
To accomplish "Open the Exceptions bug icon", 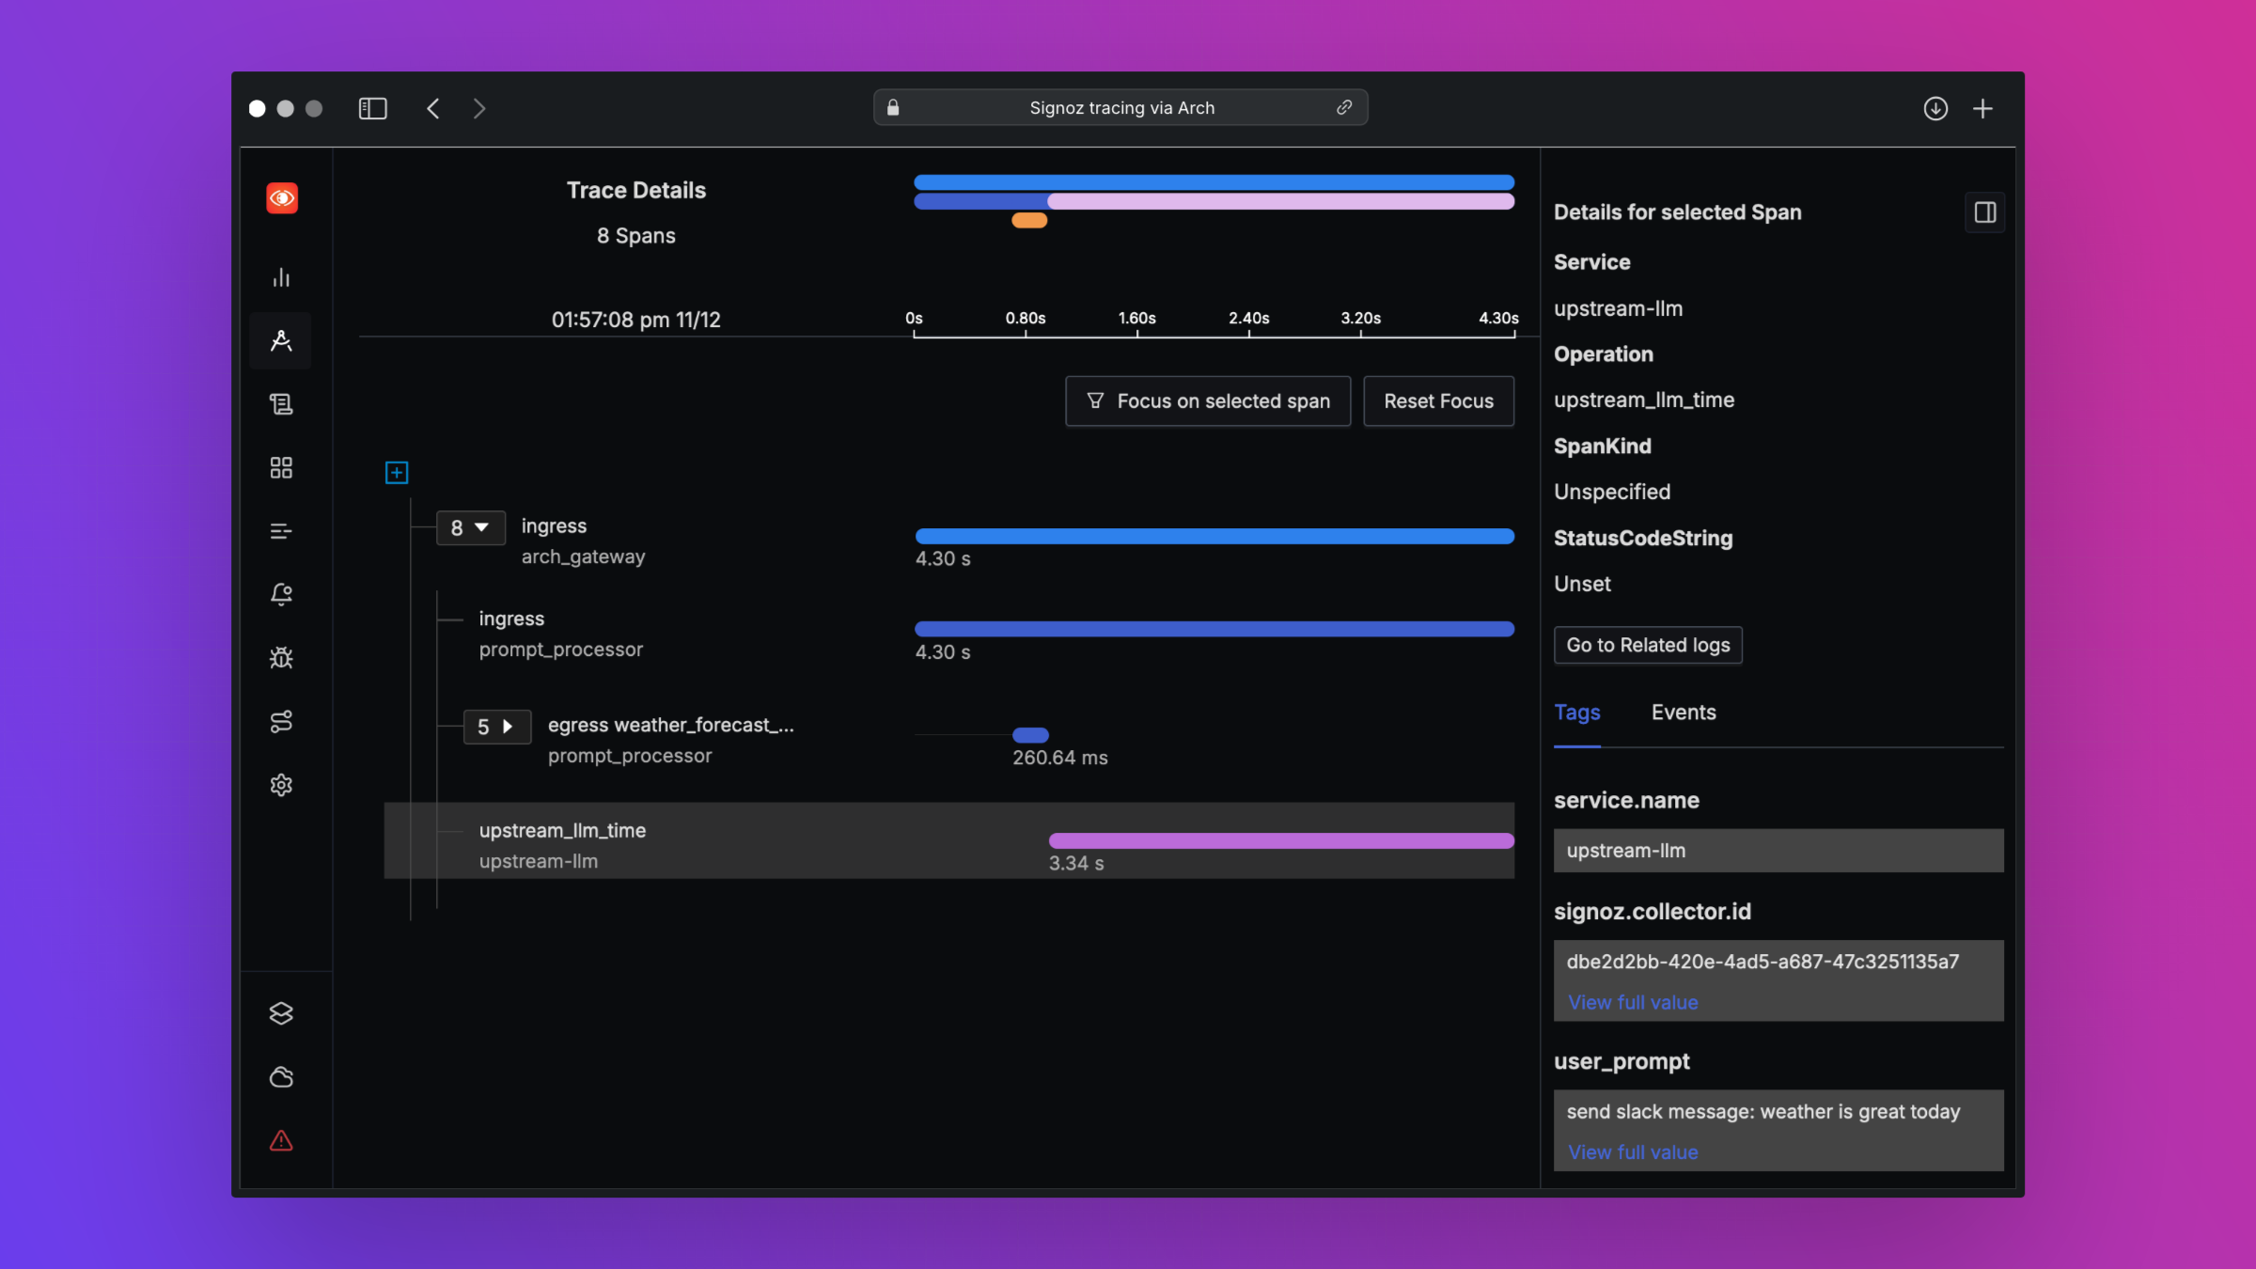I will [x=281, y=658].
